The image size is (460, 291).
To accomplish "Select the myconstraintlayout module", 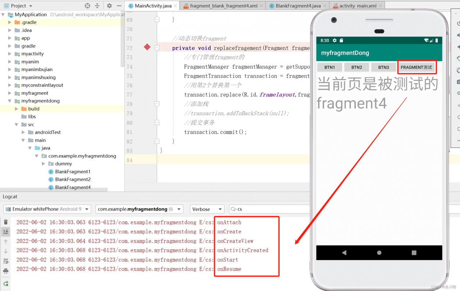I will click(42, 85).
